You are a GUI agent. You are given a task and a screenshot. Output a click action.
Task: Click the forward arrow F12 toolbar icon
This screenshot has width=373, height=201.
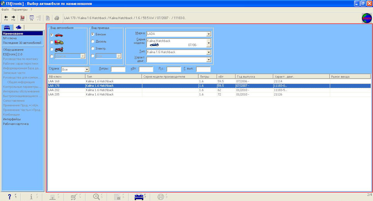[x=13, y=18]
